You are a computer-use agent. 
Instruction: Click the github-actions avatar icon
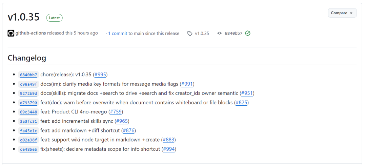click(x=11, y=33)
